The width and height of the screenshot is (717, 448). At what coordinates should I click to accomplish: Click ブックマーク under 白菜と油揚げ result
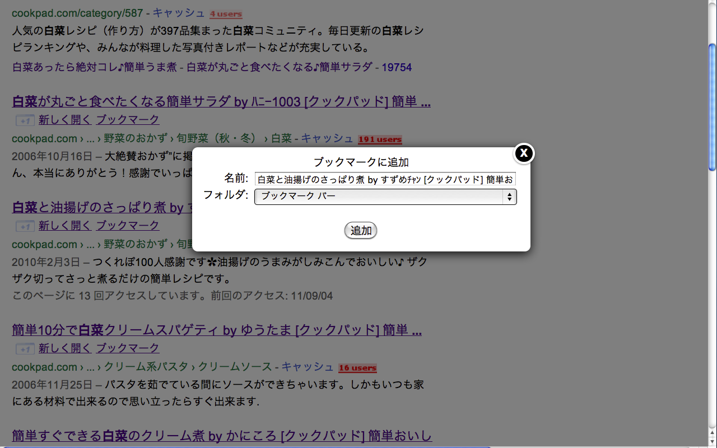(x=128, y=225)
